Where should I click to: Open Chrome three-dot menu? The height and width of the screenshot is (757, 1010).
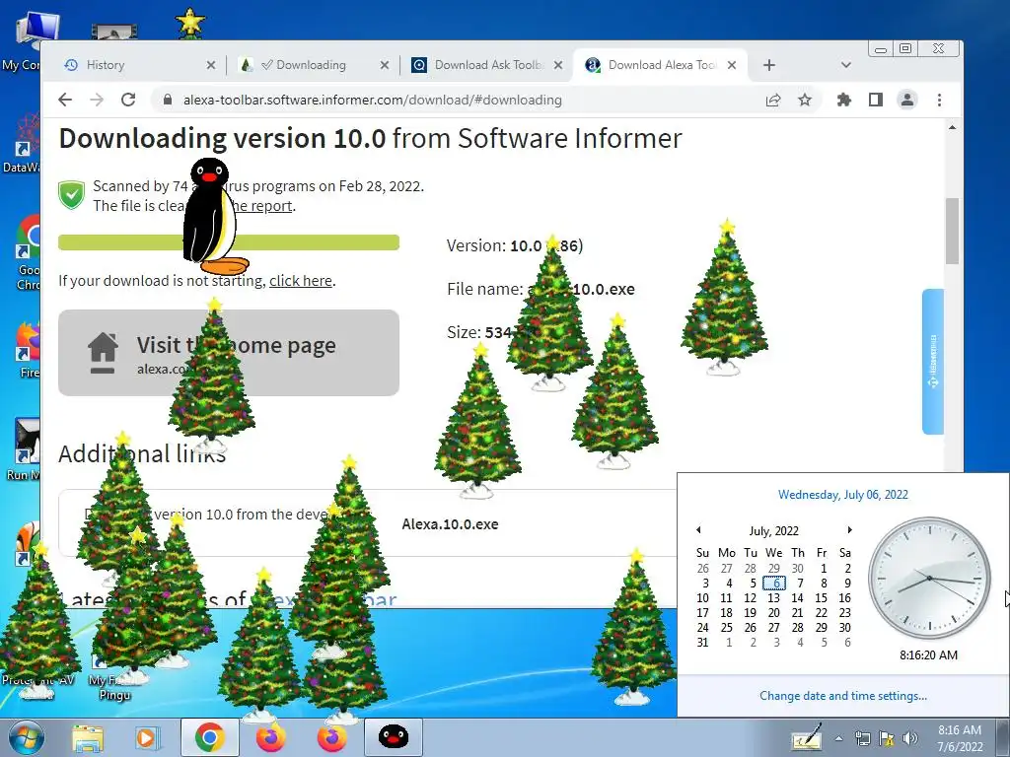point(939,100)
